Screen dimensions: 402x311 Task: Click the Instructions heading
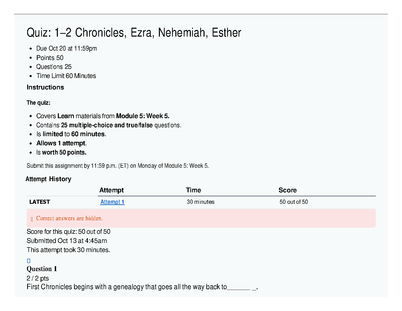pos(45,87)
